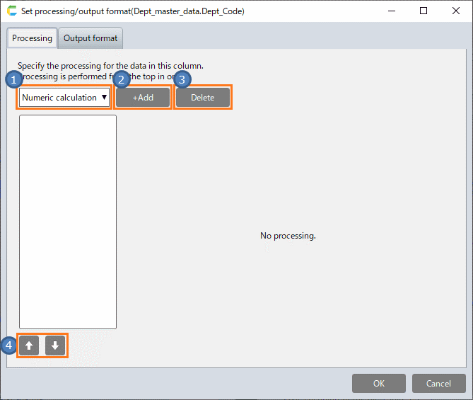This screenshot has height=400, width=473.
Task: Maximize the dialog window
Action: (424, 11)
